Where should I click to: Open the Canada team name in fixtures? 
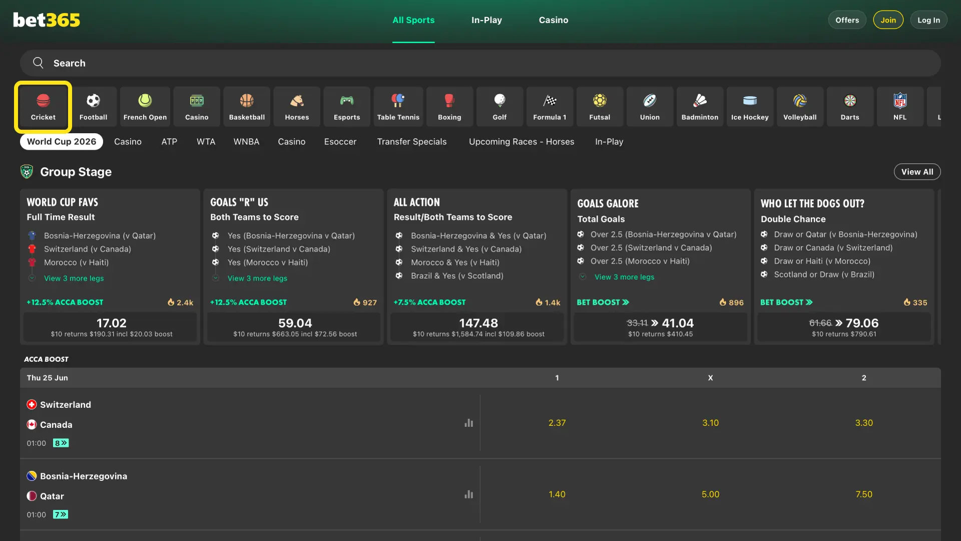point(56,425)
